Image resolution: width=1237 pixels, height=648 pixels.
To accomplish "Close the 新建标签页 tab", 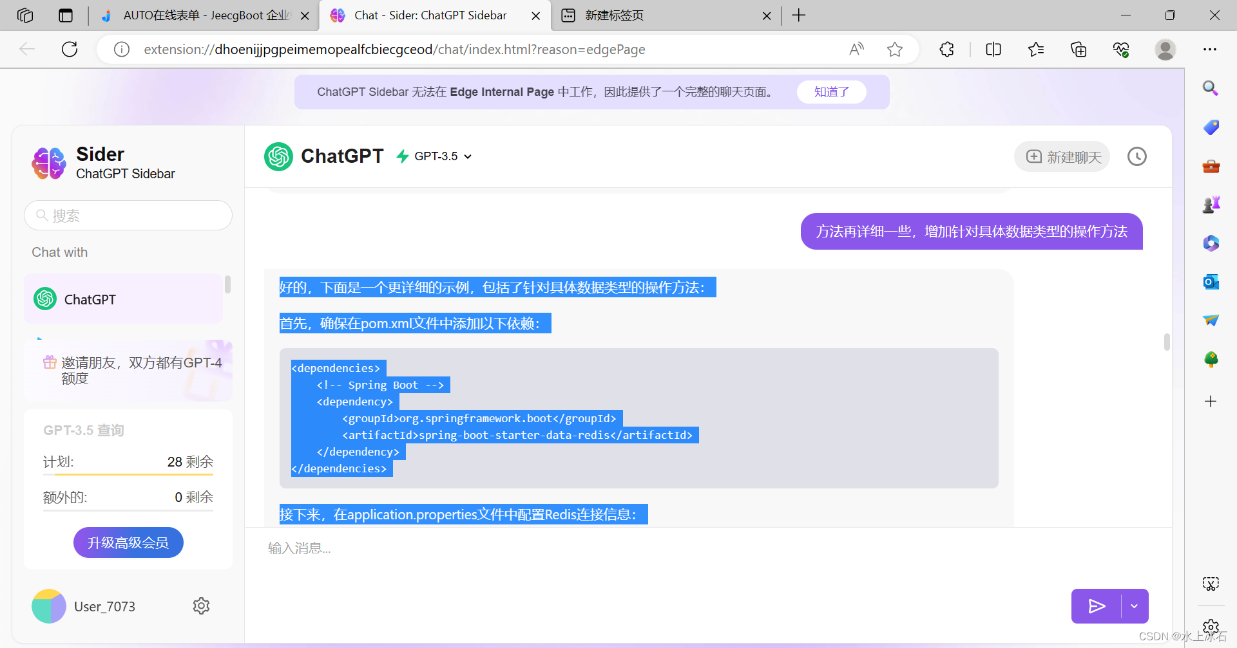I will 767,16.
